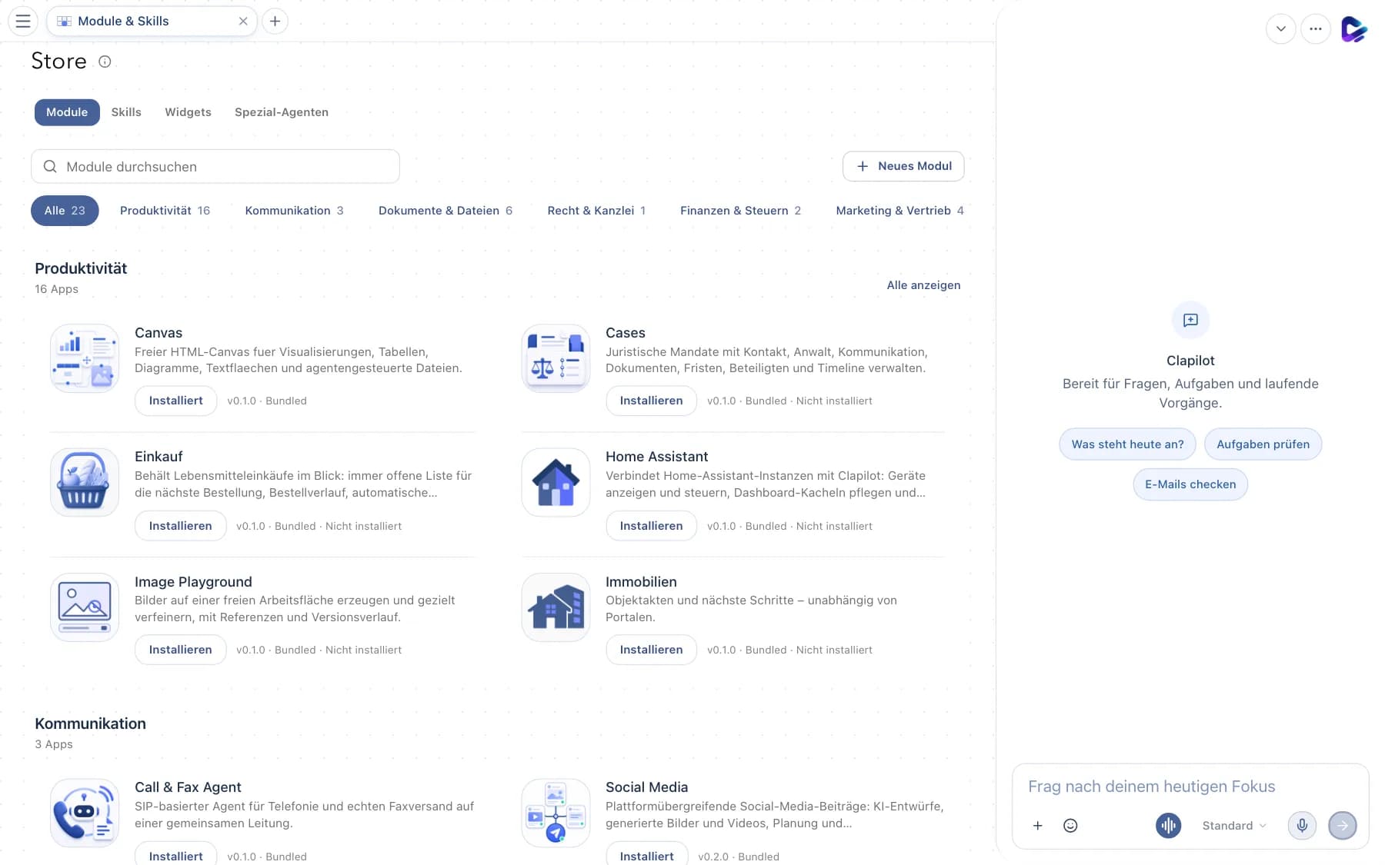This screenshot has height=865, width=1385.
Task: Filter by Recht & Kanzlei
Action: coord(596,211)
